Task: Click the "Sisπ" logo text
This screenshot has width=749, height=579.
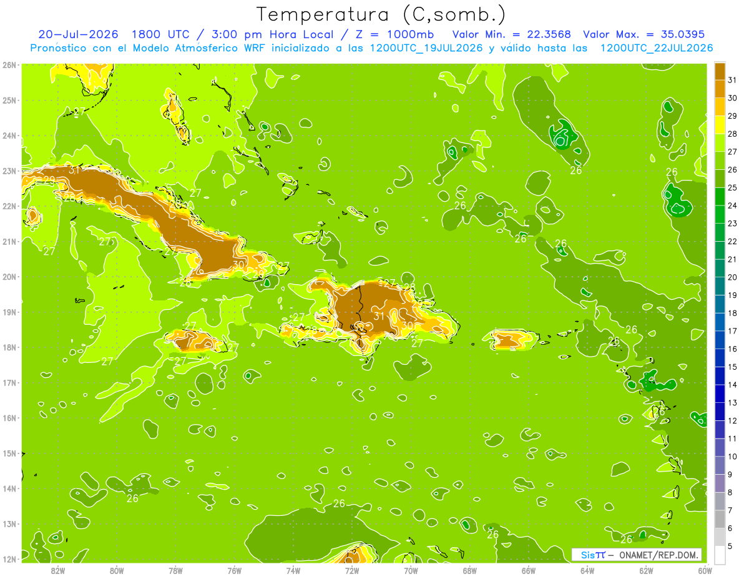Action: [593, 555]
